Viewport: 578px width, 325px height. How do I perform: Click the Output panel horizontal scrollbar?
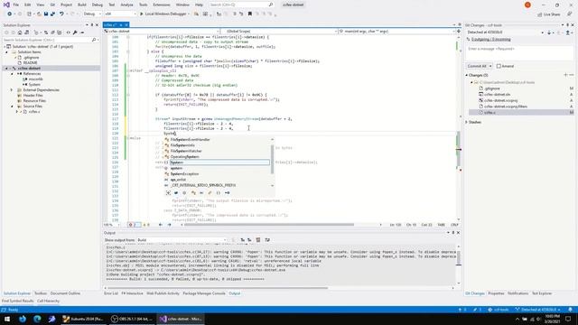(217, 288)
